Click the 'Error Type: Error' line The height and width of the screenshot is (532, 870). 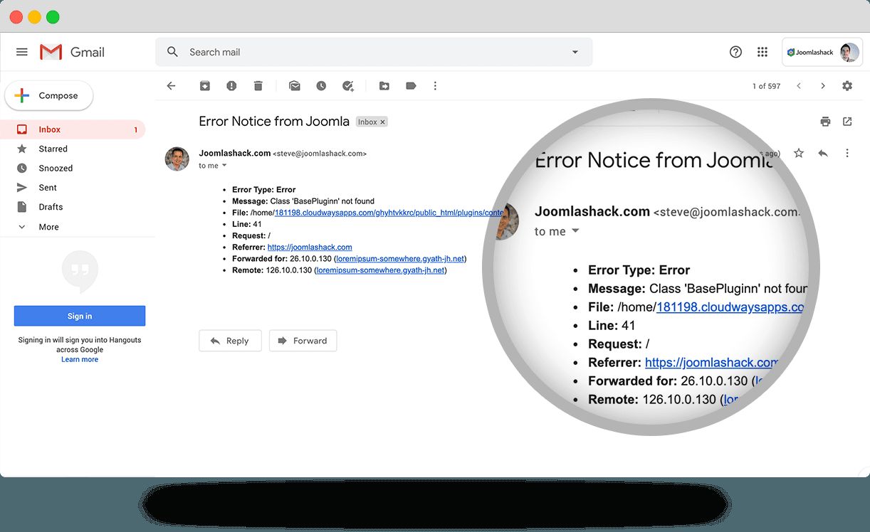tap(263, 190)
